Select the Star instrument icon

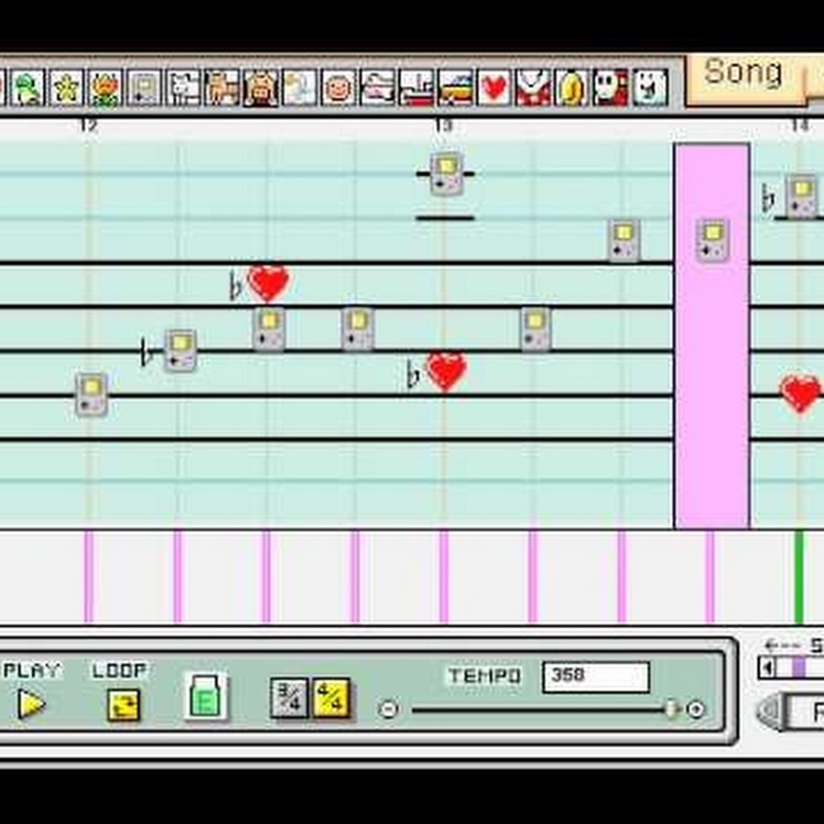[66, 87]
